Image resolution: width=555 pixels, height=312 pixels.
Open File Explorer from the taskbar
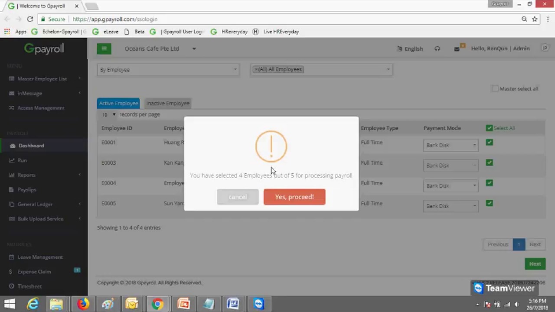pyautogui.click(x=56, y=304)
